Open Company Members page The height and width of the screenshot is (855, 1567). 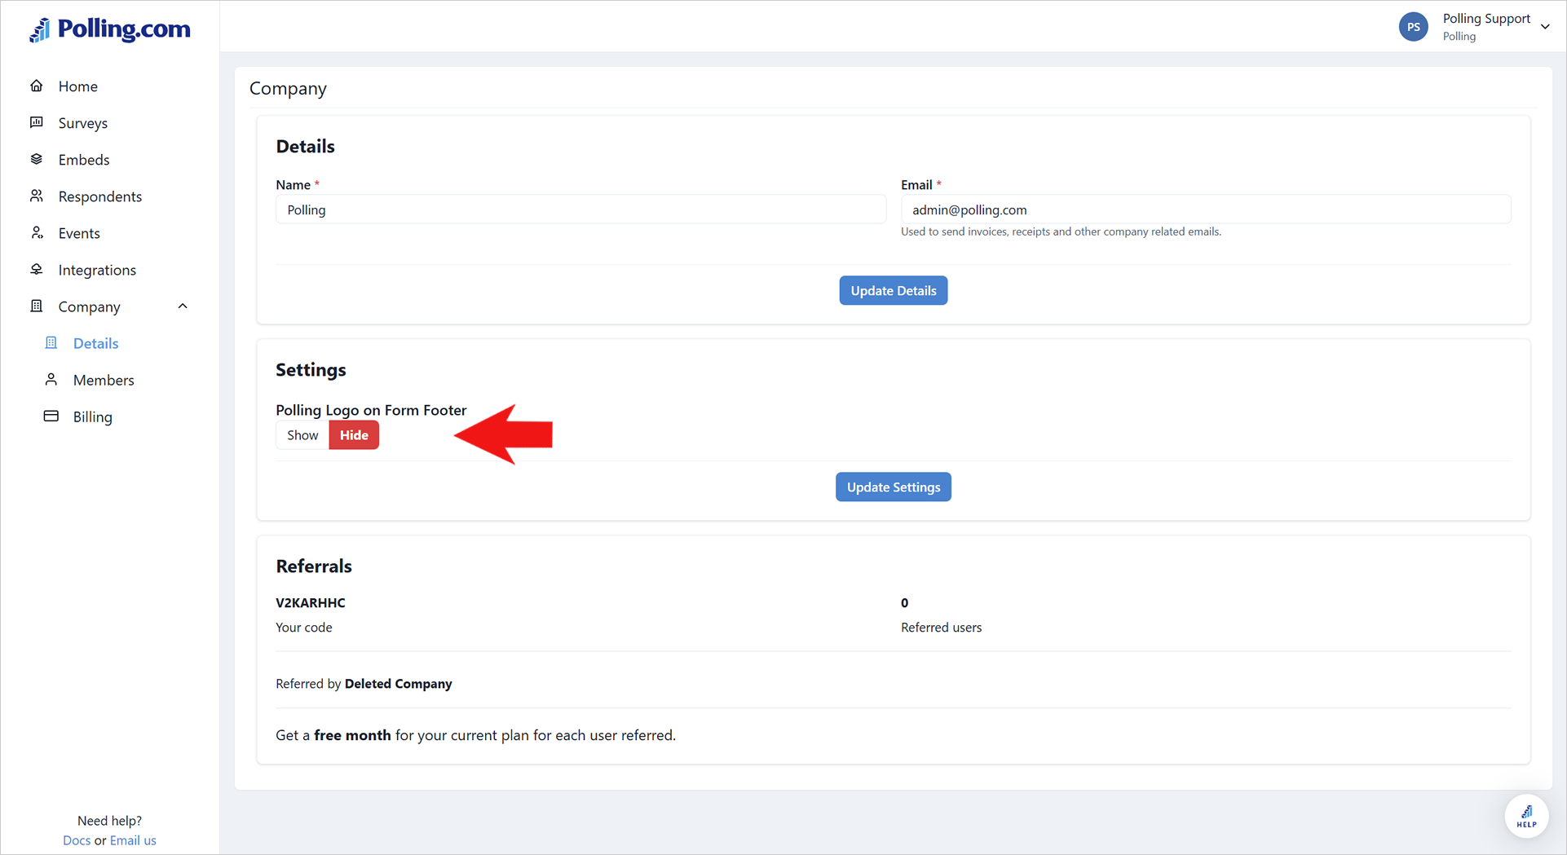click(x=104, y=380)
